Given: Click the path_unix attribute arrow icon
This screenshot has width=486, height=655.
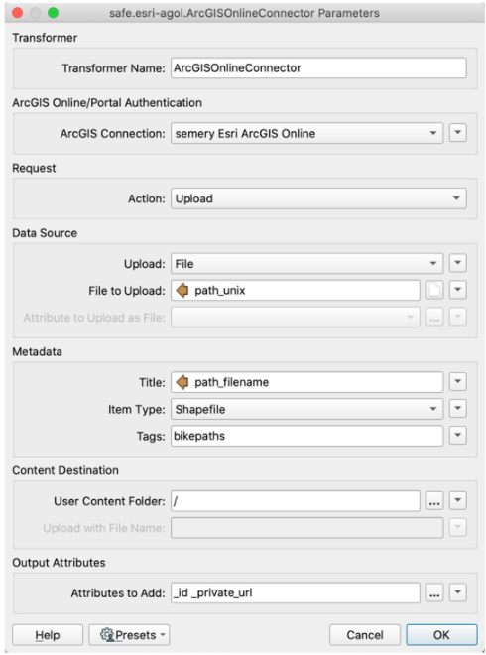Looking at the screenshot, I should tap(182, 290).
